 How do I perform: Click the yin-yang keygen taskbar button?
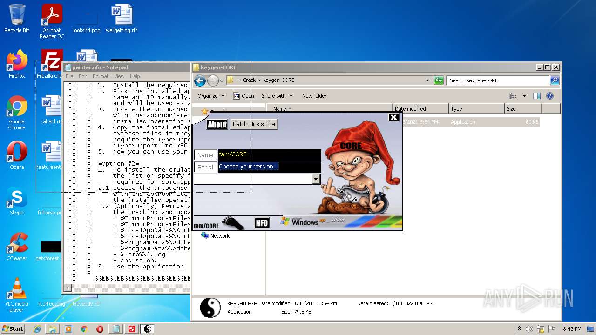pos(148,329)
